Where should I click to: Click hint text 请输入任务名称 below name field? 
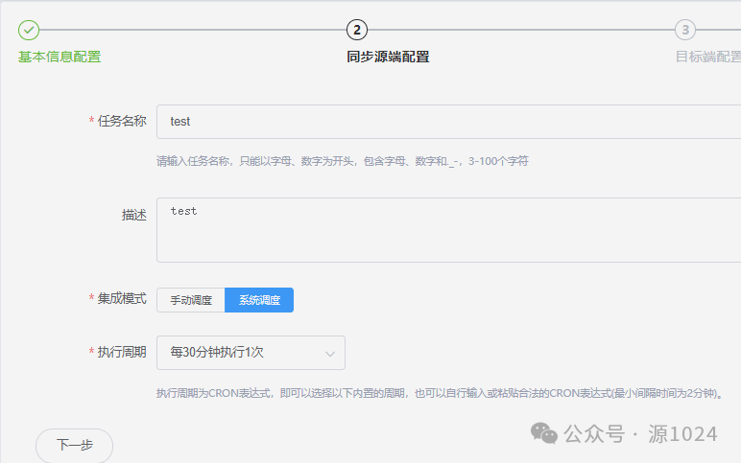point(342,161)
